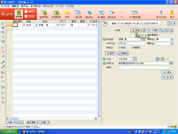Viewport: 178px width, 134px height.
Task: Click the zoom-in plus magnifier below the list
Action: pos(18,123)
